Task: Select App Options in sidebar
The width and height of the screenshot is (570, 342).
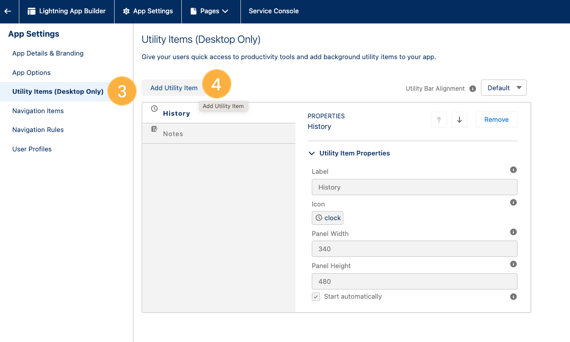Action: coord(31,72)
